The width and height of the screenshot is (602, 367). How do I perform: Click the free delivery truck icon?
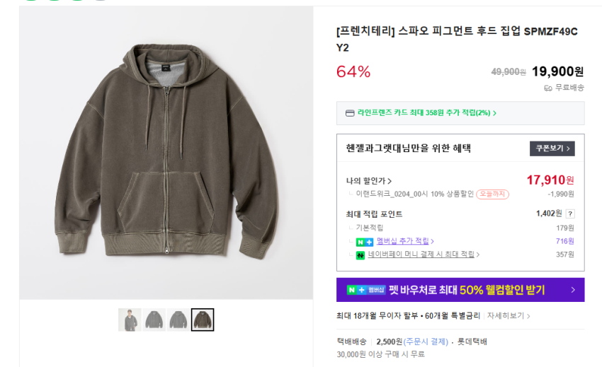coord(547,88)
